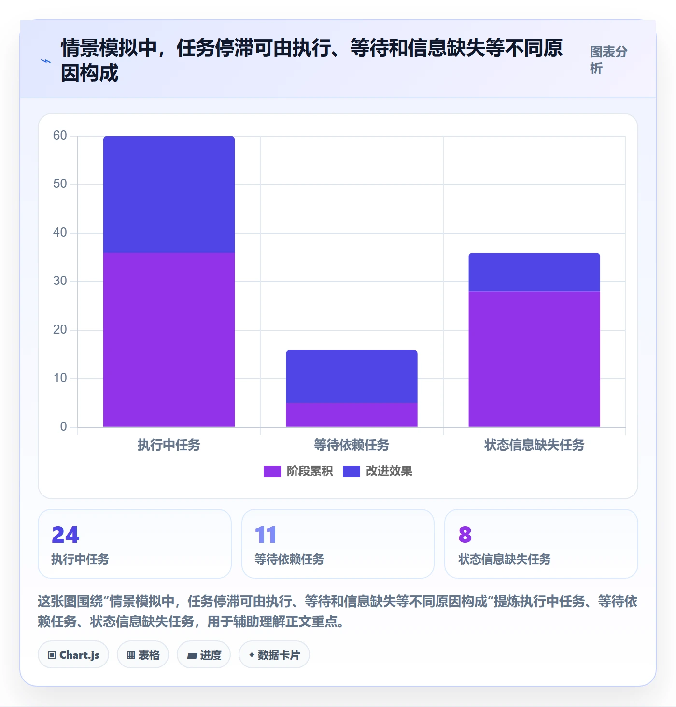Select the 进度 tag chip
The image size is (676, 707).
click(204, 655)
